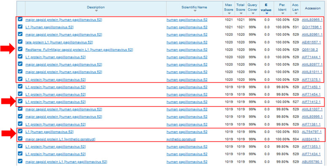Sort by Per. Ident using its arrow
Viewport: 327px width, 166px height.
click(283, 13)
